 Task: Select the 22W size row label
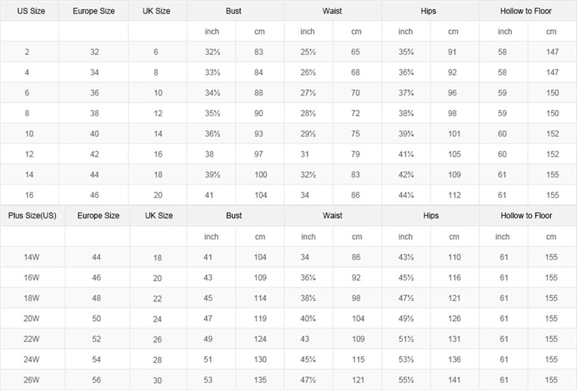[x=31, y=339]
